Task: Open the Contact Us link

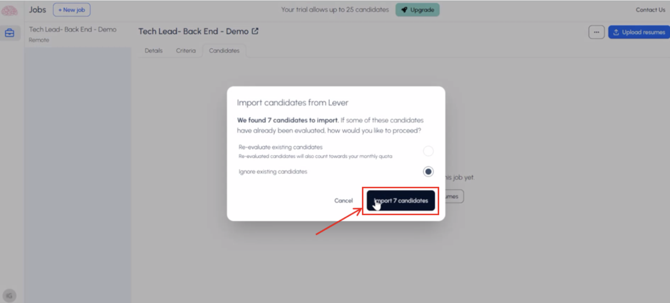Action: [650, 10]
